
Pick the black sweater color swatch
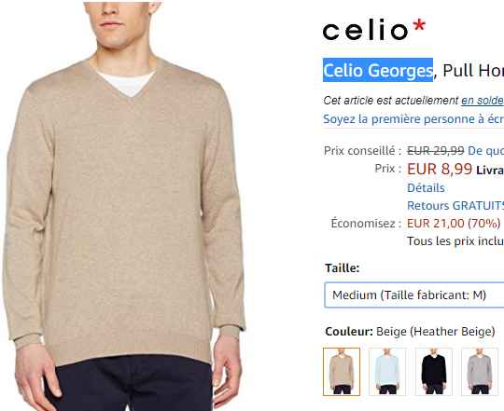pos(434,372)
